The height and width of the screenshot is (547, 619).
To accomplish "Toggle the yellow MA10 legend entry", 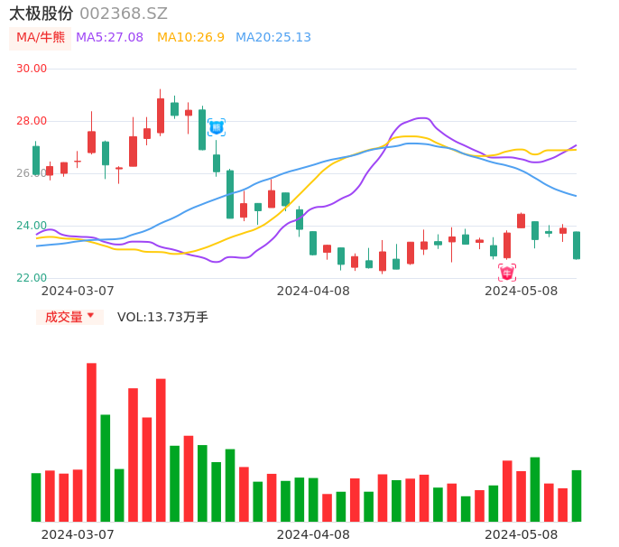I will coord(190,38).
